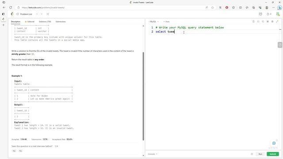Click the icon left of Run
The image size is (283, 159).
(252, 154)
